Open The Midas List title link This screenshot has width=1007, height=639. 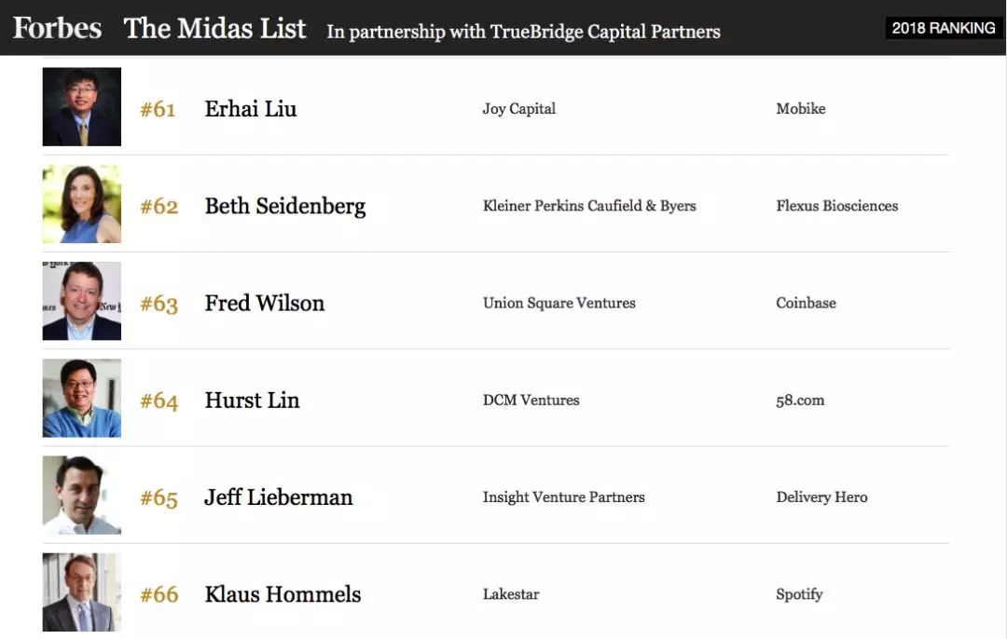pyautogui.click(x=214, y=29)
